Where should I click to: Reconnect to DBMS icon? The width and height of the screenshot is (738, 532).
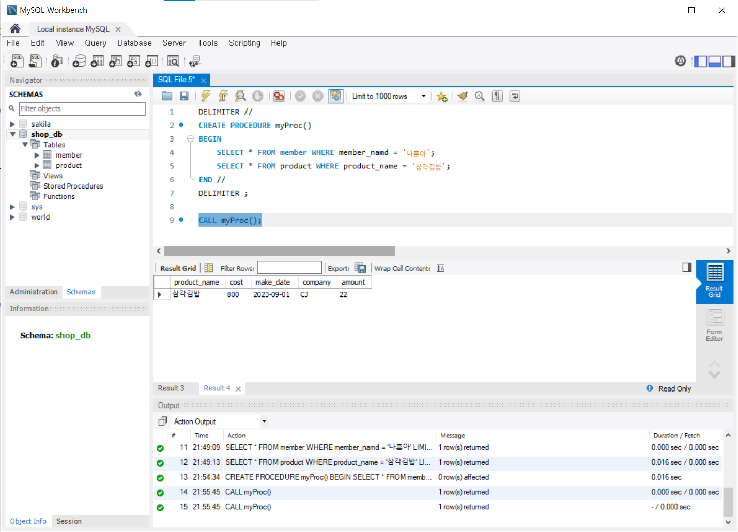click(195, 61)
